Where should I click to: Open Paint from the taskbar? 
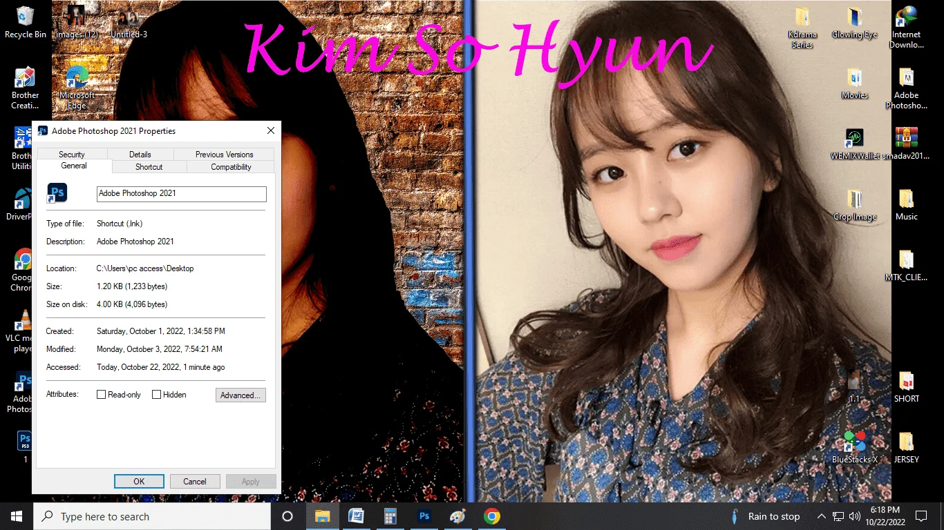(x=458, y=516)
